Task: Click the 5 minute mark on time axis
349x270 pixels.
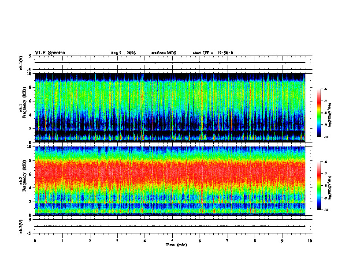Action: point(172,241)
